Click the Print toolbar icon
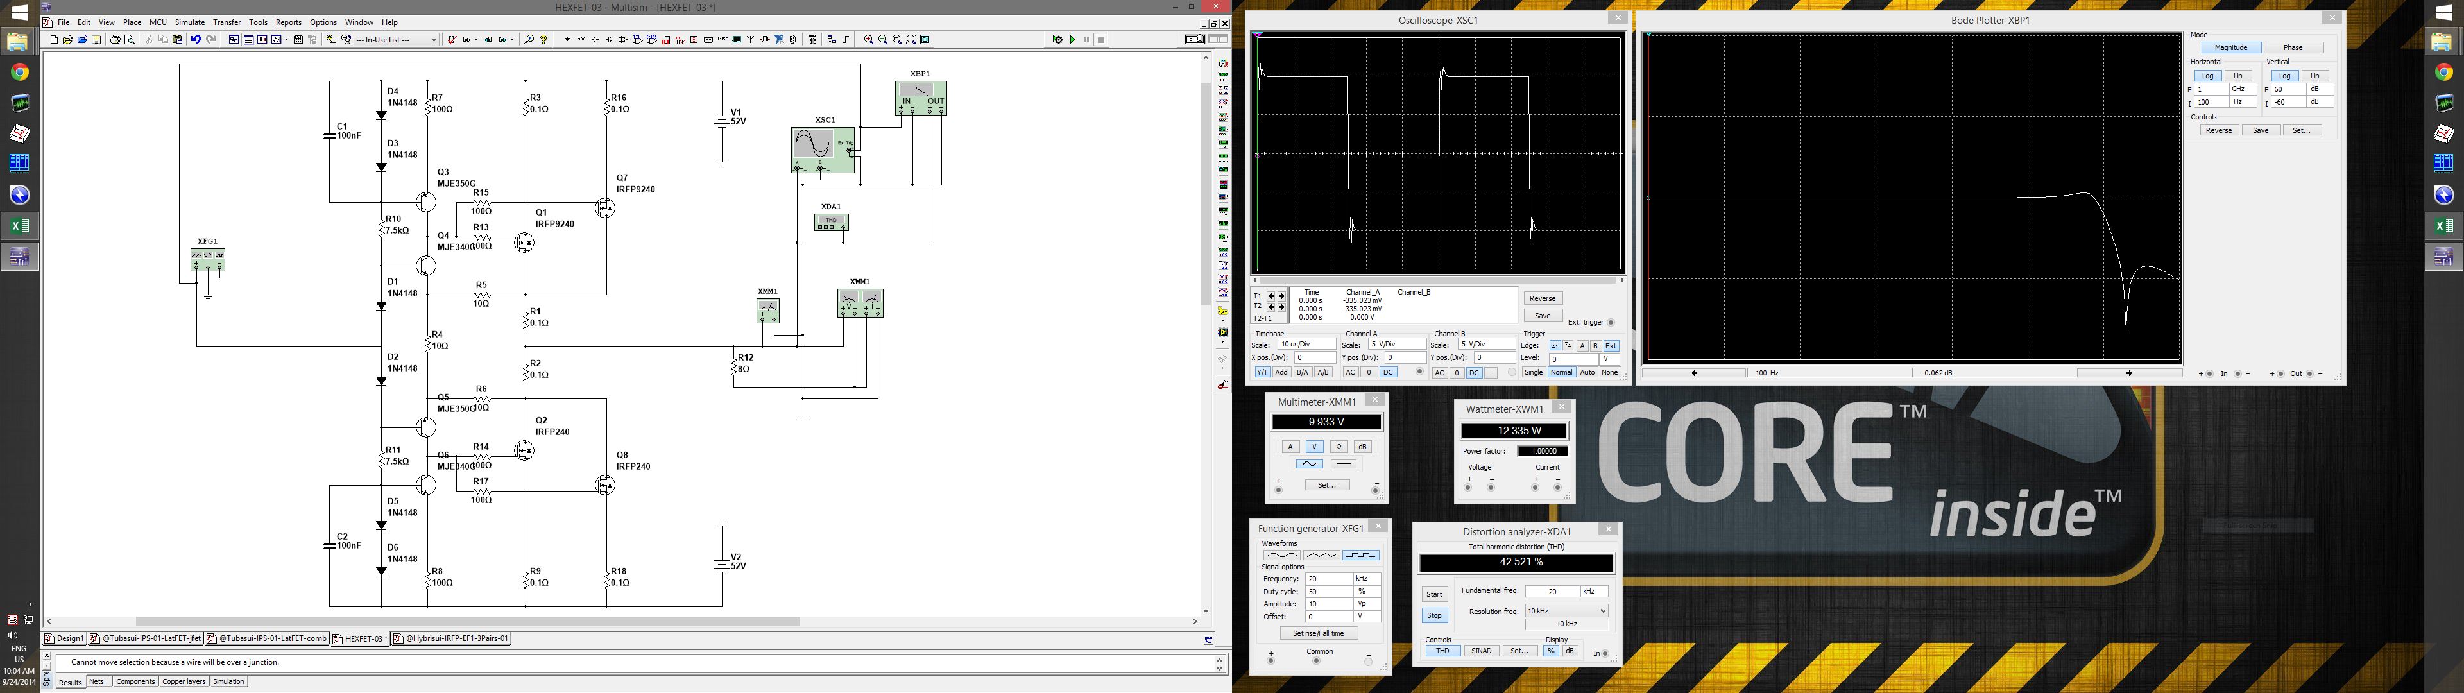Image resolution: width=2464 pixels, height=693 pixels. point(116,39)
